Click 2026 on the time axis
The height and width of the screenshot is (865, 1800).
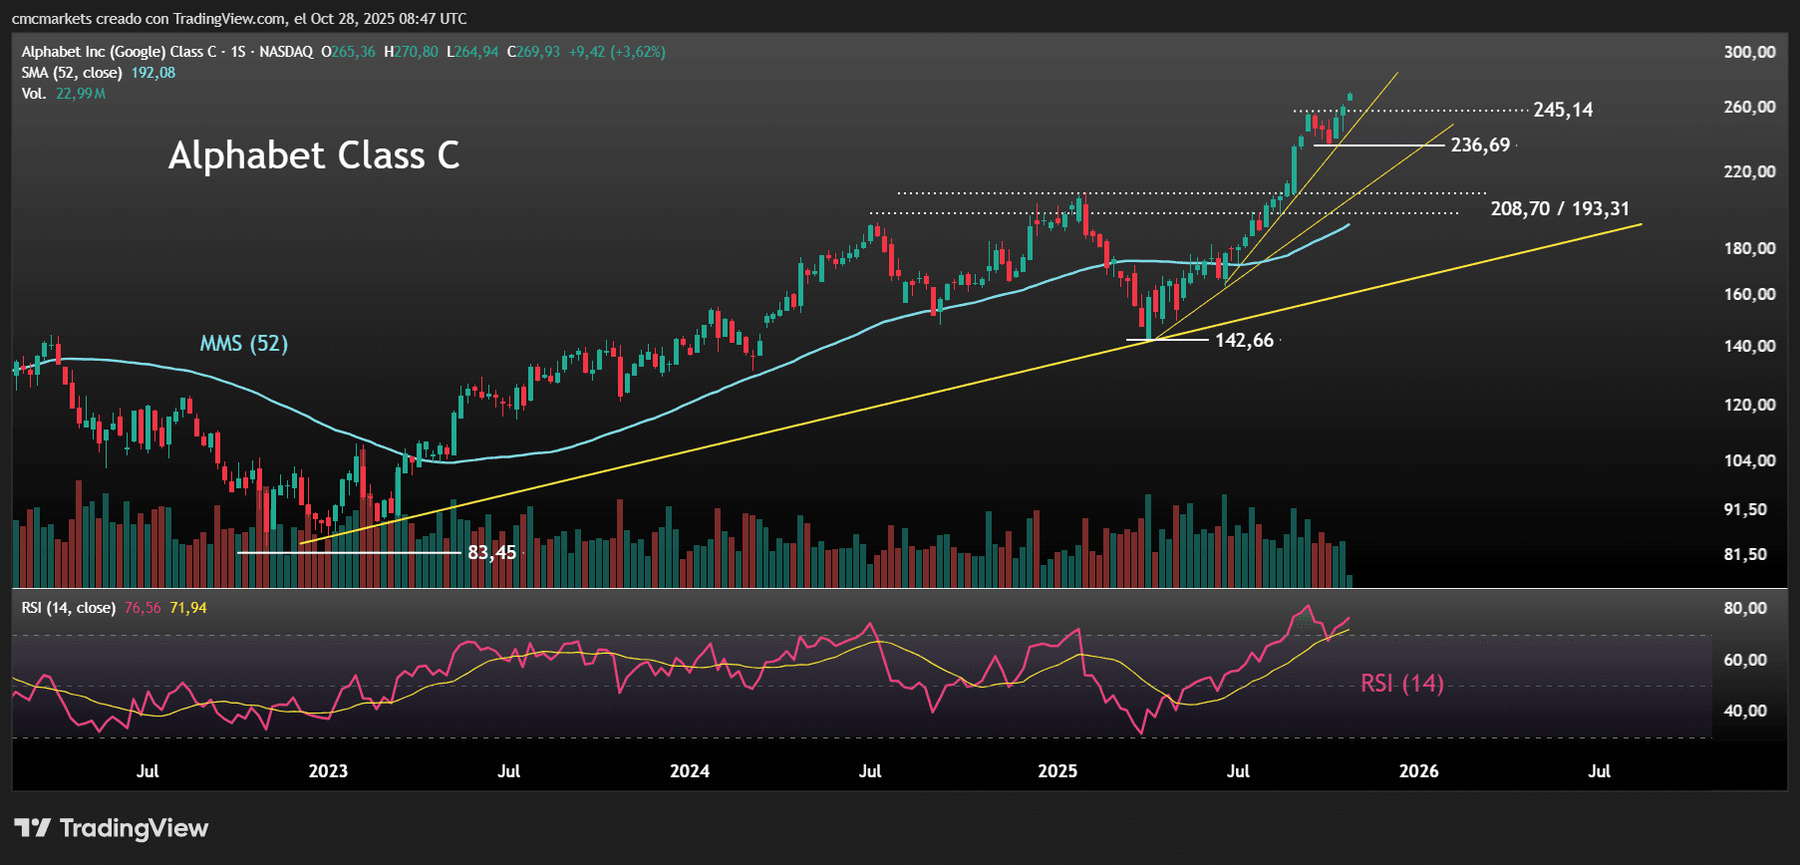click(1418, 771)
